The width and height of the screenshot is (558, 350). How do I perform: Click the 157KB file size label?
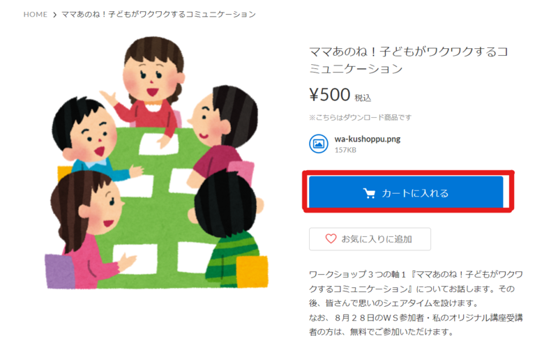point(345,150)
